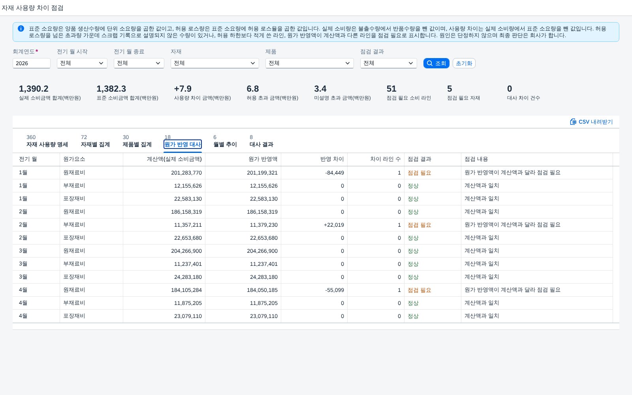
Task: Select the 1월 원재료비 row with 점검 필요
Action: point(316,173)
